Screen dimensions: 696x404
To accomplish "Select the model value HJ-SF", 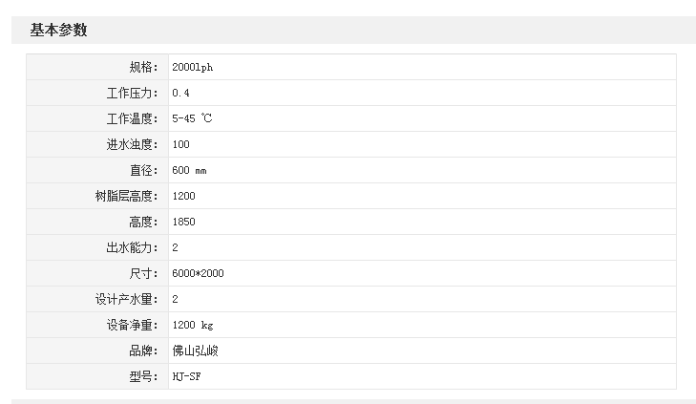I will (x=186, y=376).
